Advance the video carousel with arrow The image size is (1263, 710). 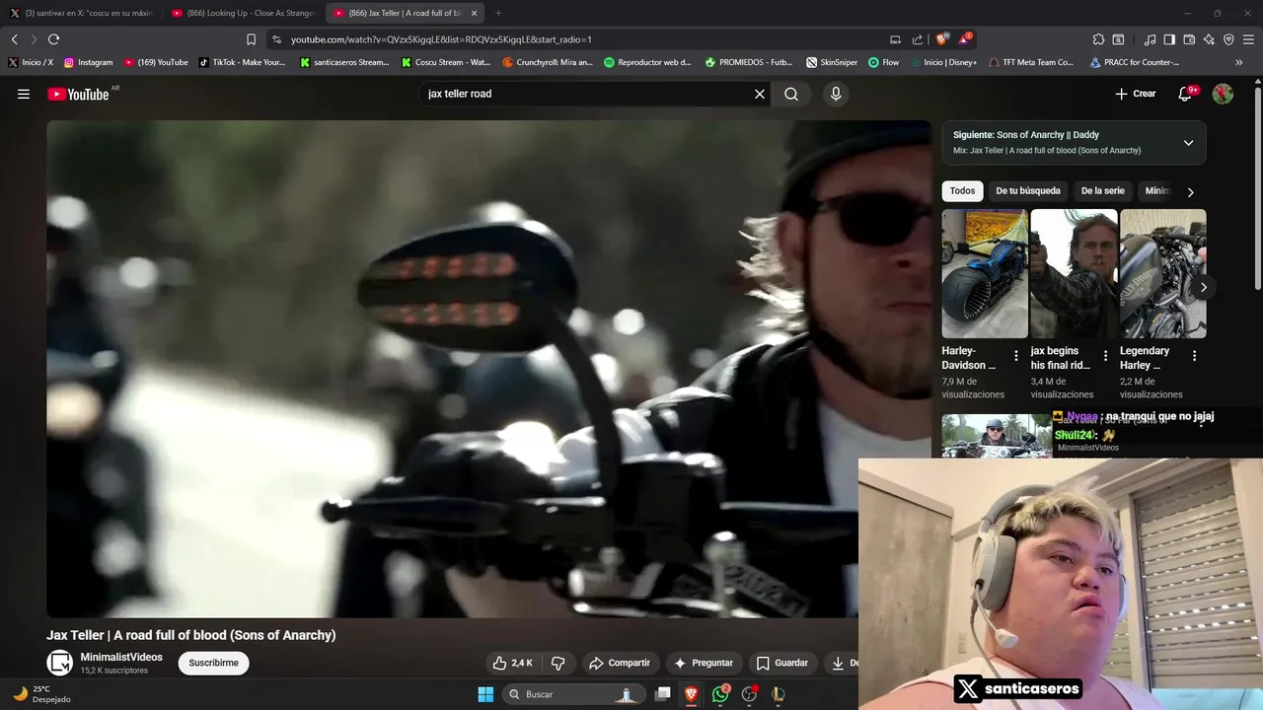(1203, 288)
